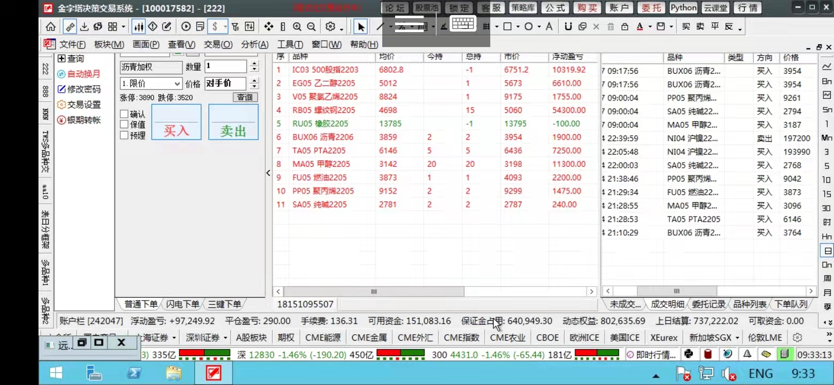Screen dimensions: 834x385
Task: Click the diamond alert warning icon
Action: [x=152, y=27]
